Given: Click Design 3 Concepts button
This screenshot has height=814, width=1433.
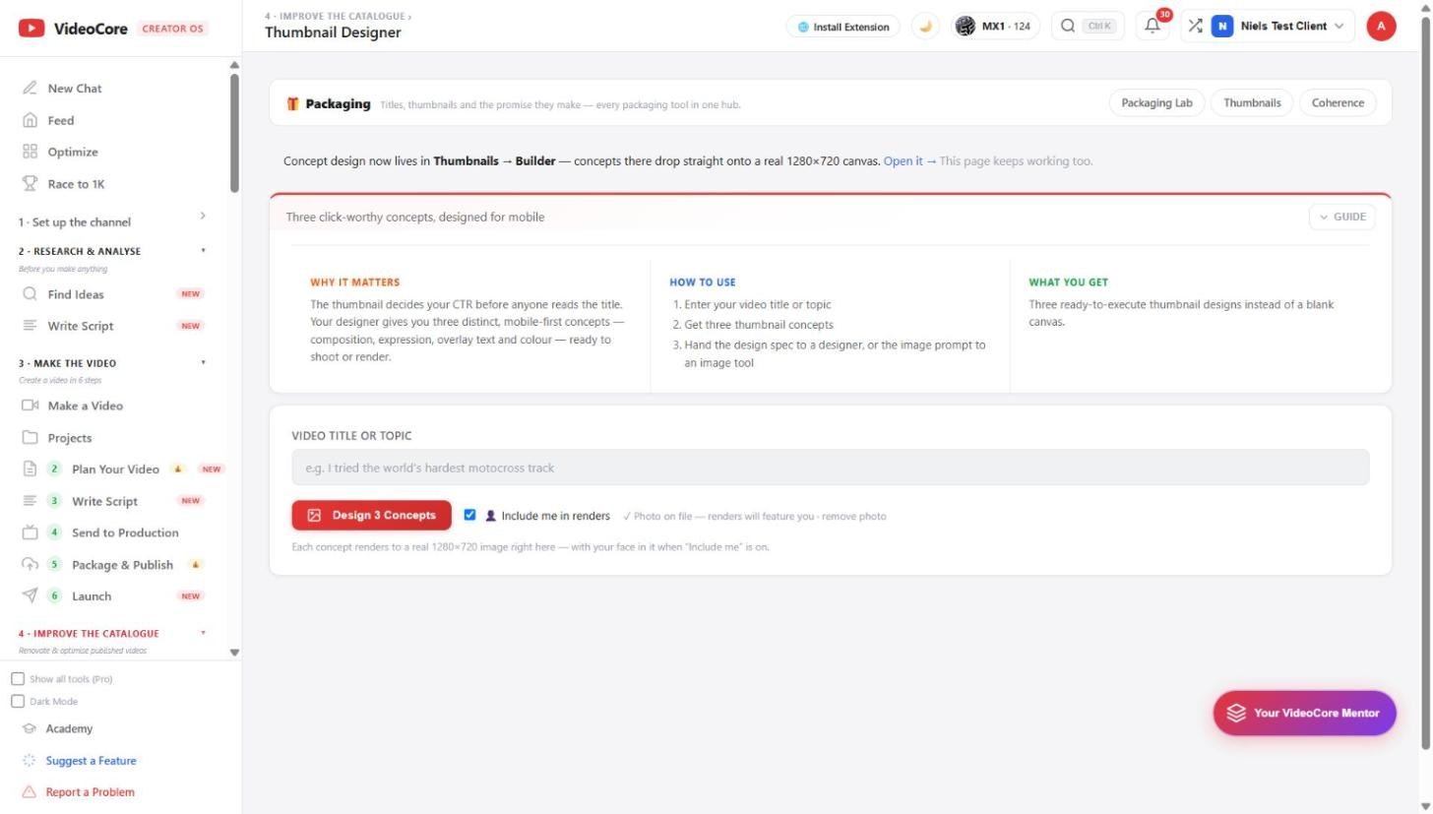Looking at the screenshot, I should (x=371, y=515).
